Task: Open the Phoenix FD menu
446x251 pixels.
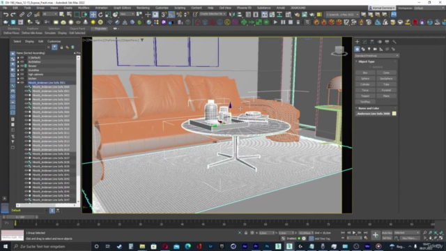Action: [244, 8]
